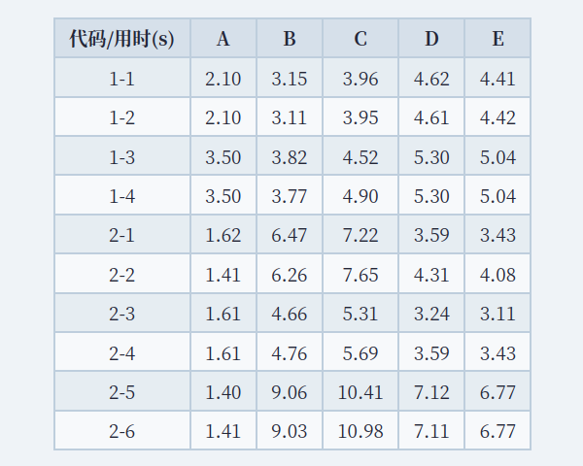This screenshot has width=583, height=466.
Task: Click the cell containing 7.65
Action: tap(360, 275)
